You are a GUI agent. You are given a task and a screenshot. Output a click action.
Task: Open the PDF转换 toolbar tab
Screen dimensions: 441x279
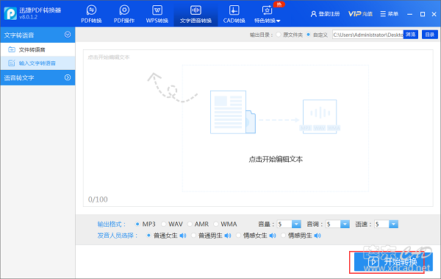(91, 14)
